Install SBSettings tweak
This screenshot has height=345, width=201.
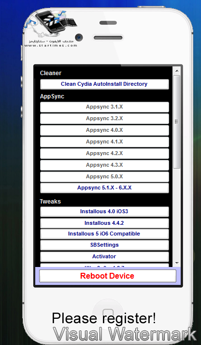[104, 245]
